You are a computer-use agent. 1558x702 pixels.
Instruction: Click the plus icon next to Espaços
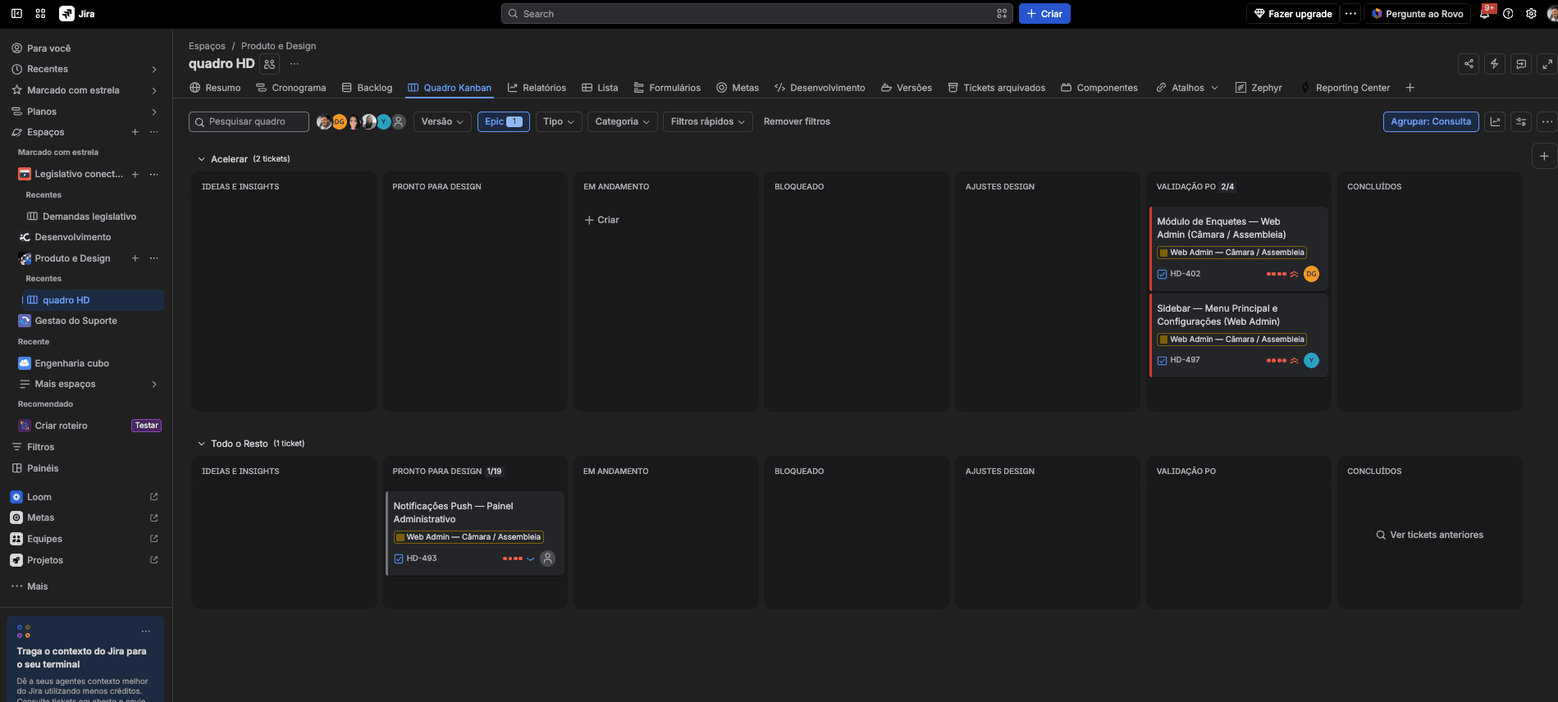tap(135, 132)
